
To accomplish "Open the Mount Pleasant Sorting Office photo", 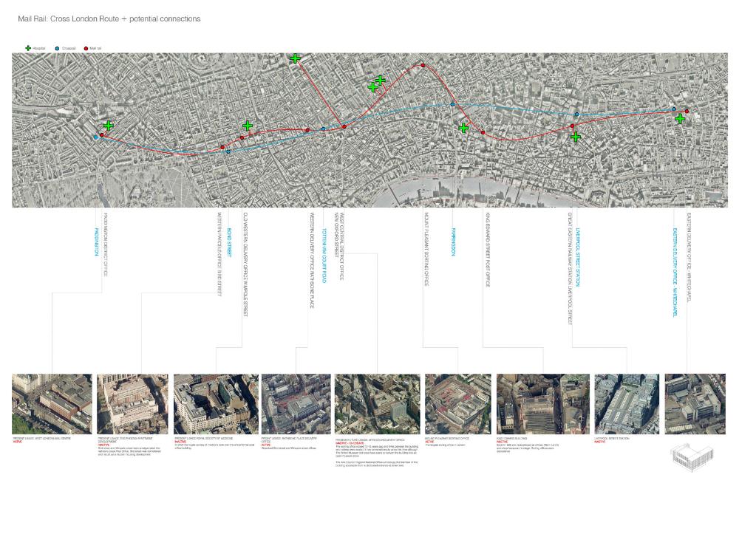I will [457, 404].
